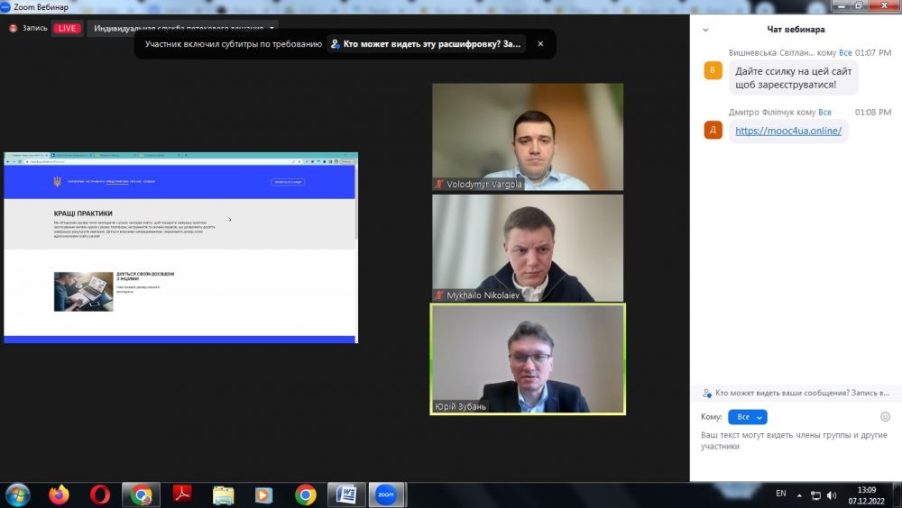Select the shared screen presentation thumbnail
Screen dimensions: 902x508
pyautogui.click(x=180, y=248)
